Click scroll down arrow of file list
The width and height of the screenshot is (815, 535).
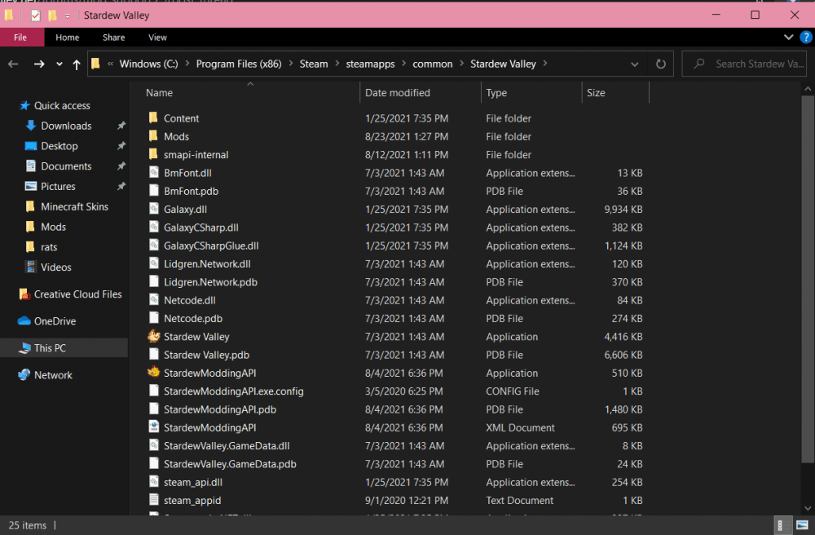[x=807, y=508]
